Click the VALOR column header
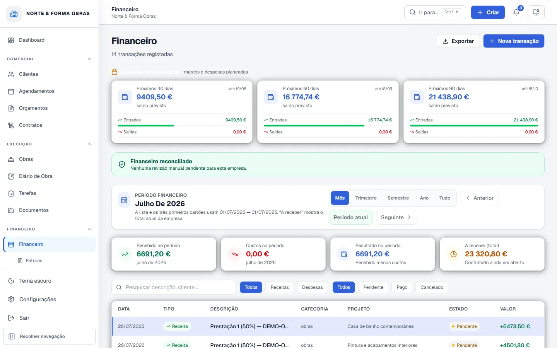The width and height of the screenshot is (557, 348). [508, 309]
